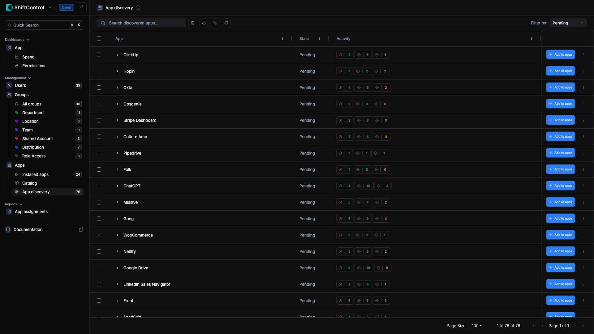Tick the checkbox for ChatGPT row
This screenshot has height=334, width=594.
coord(99,186)
